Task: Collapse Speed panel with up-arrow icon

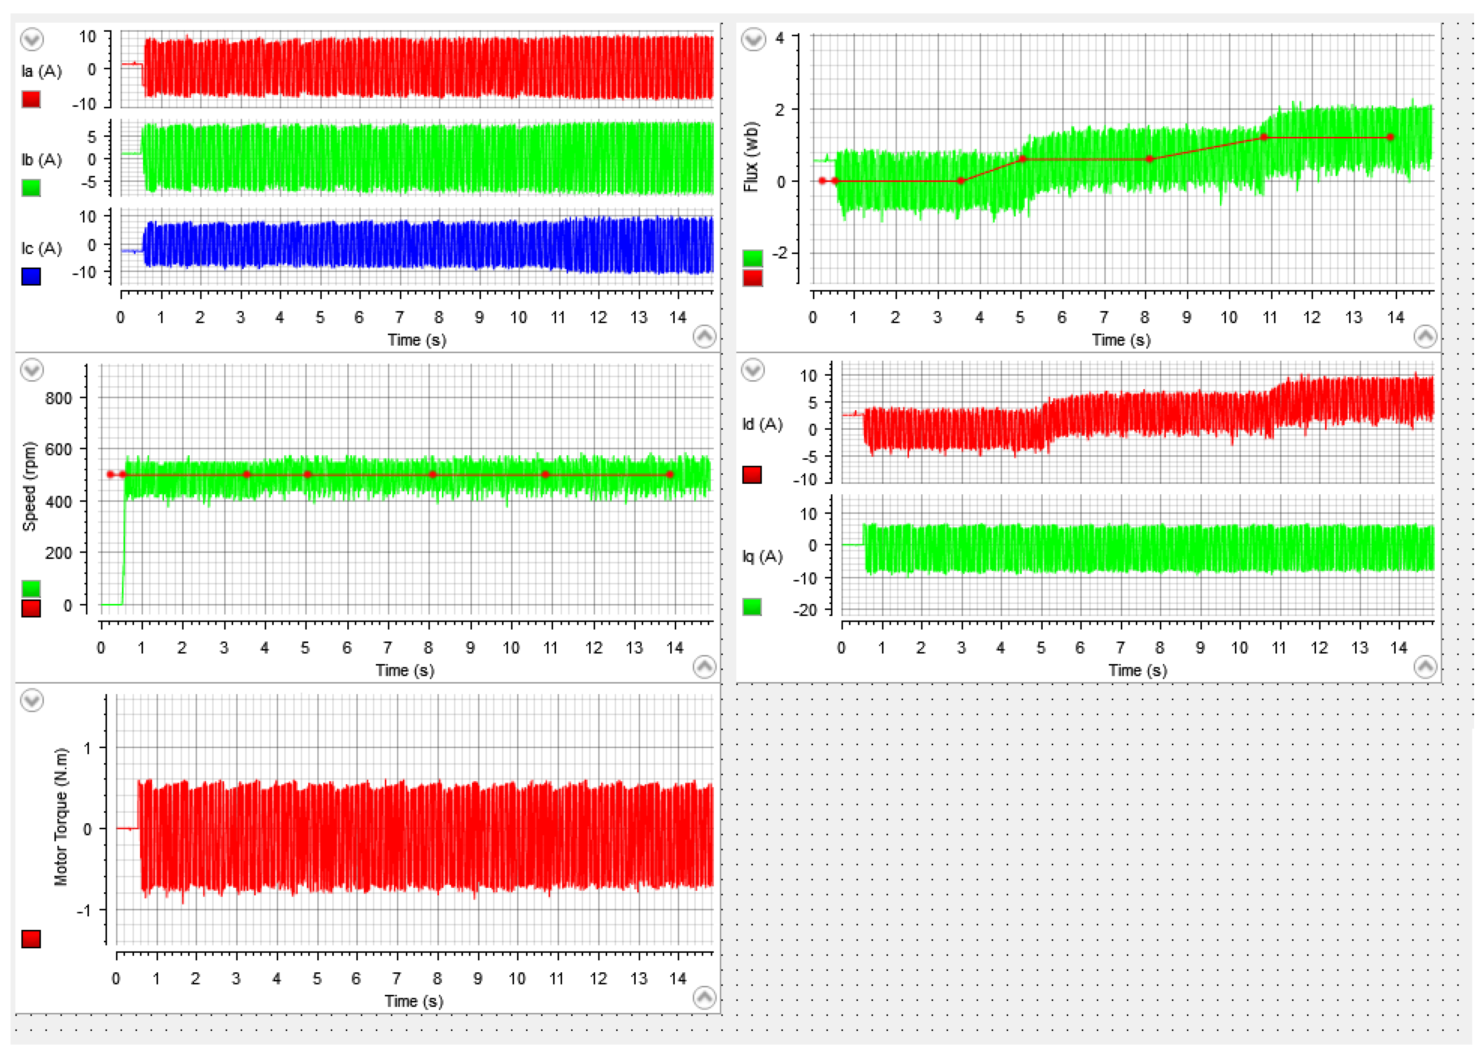Action: (x=704, y=666)
